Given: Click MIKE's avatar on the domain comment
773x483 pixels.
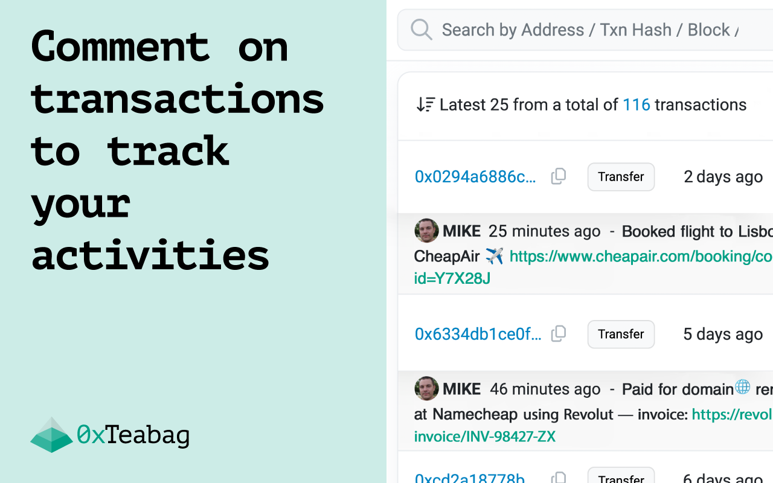Looking at the screenshot, I should (426, 389).
